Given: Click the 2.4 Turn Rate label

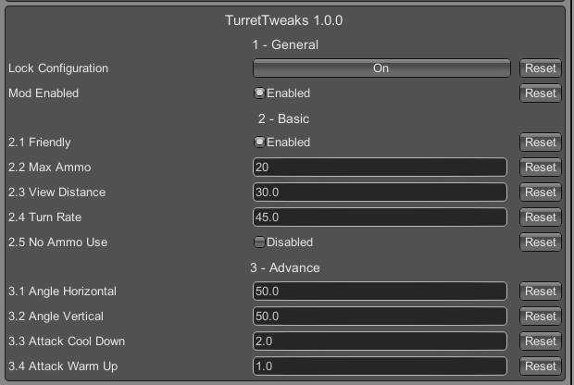Looking at the screenshot, I should (44, 217).
